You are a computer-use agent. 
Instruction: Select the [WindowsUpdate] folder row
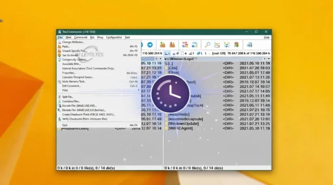(x=217, y=124)
